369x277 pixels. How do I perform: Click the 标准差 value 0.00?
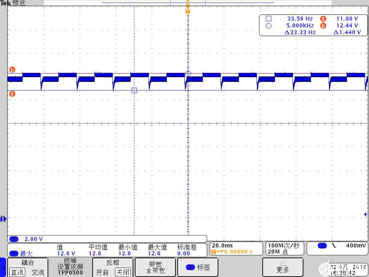coord(183,254)
